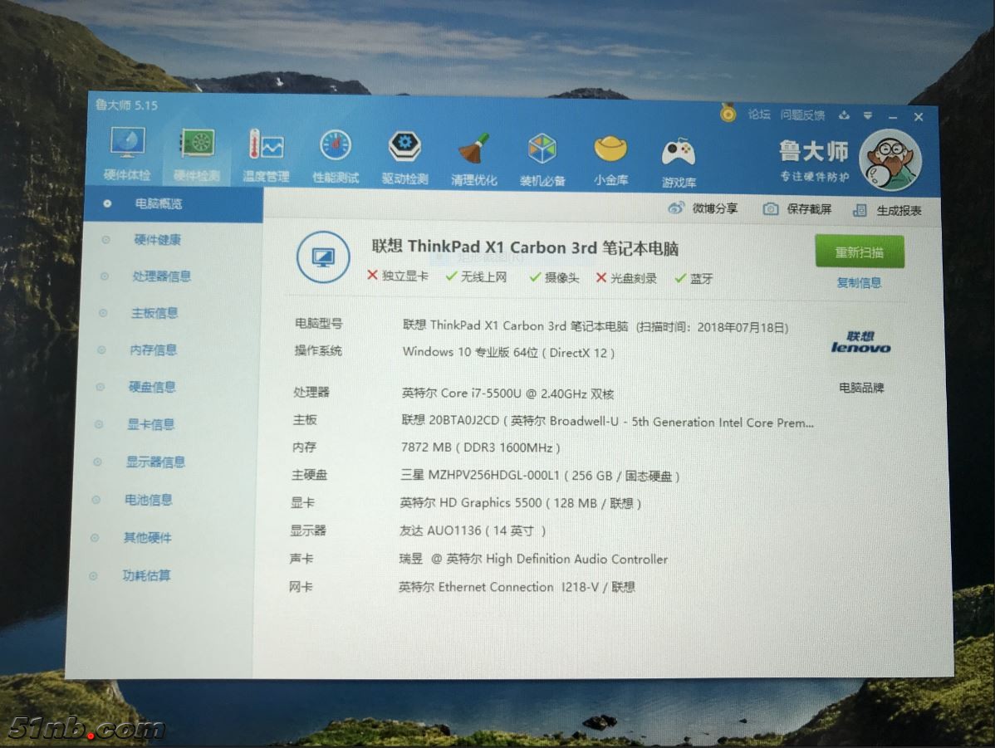995x748 pixels.
Task: Click the 无线上网 status indicator
Action: [x=476, y=276]
